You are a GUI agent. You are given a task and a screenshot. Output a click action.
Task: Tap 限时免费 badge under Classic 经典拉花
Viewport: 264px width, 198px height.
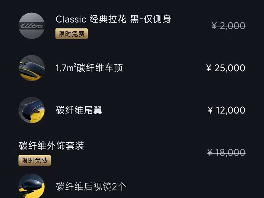tap(72, 34)
